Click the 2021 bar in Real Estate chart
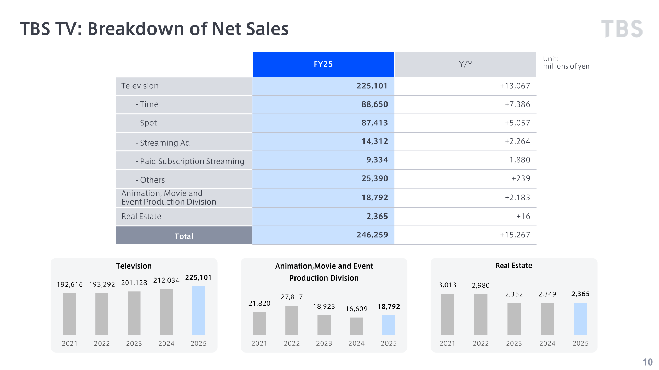Viewport: 659px width, 370px height. pyautogui.click(x=448, y=314)
